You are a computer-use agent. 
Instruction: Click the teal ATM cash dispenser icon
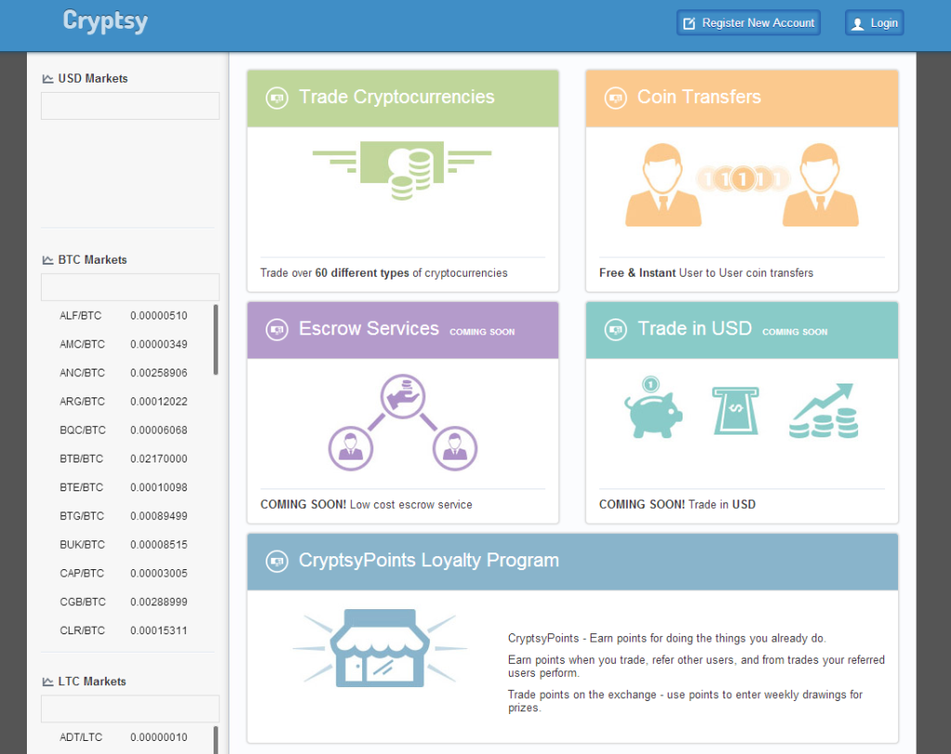(x=736, y=410)
